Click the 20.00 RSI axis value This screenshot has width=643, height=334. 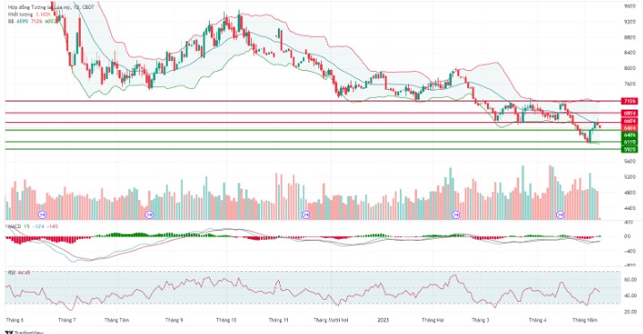(x=630, y=312)
